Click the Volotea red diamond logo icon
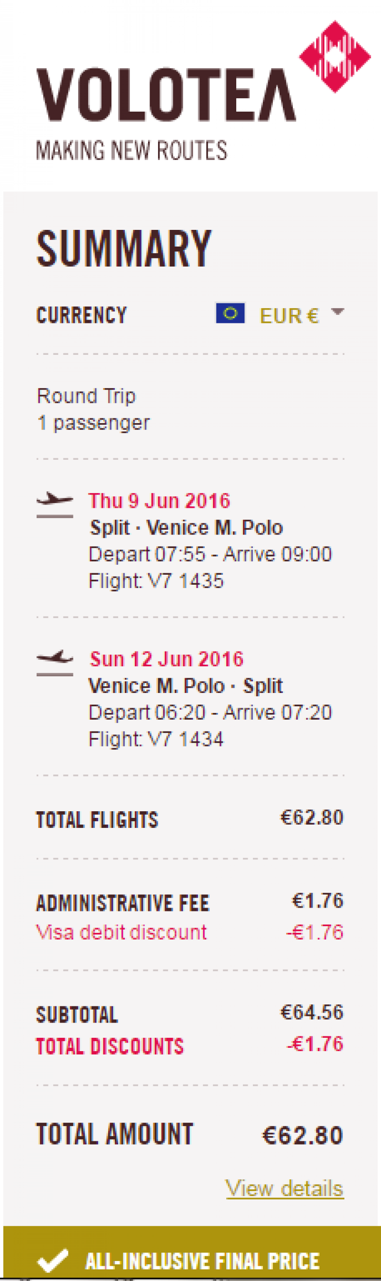This screenshot has width=381, height=1281. click(x=335, y=56)
